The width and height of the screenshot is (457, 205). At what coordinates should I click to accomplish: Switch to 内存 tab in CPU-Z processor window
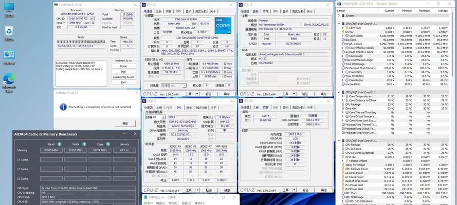click(169, 11)
